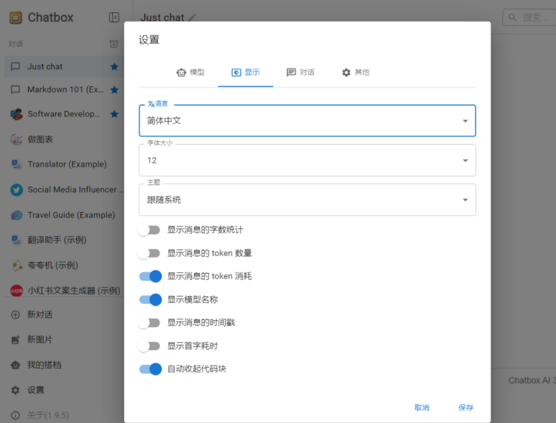Click the translate icon on 语言 label

151,104
